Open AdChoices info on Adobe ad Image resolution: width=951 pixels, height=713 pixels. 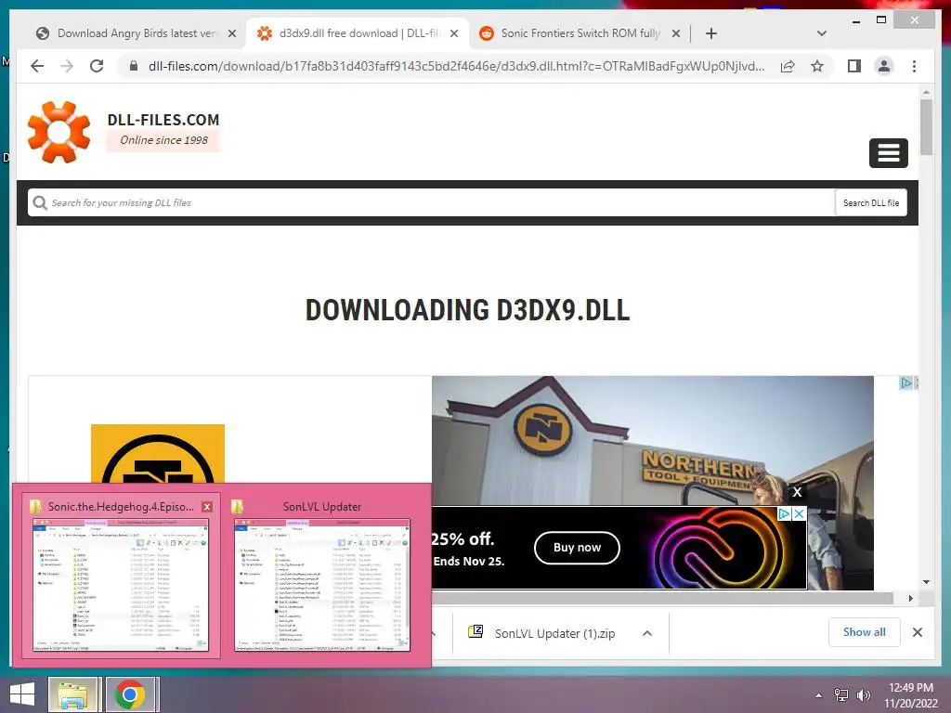(784, 513)
